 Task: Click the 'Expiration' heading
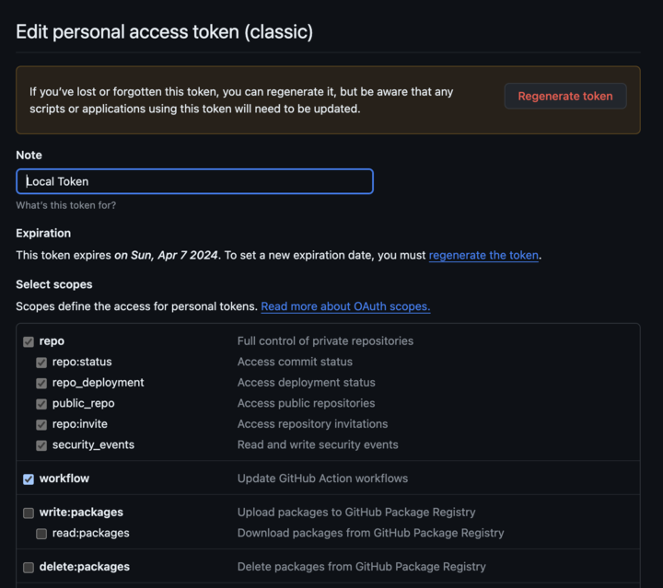click(43, 233)
